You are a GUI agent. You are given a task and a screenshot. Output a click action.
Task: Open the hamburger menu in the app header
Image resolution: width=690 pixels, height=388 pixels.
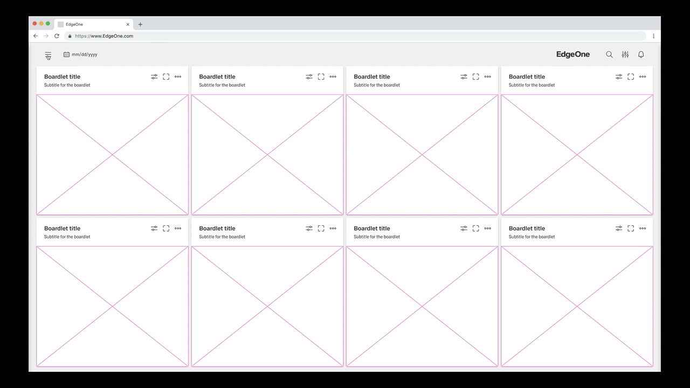(x=48, y=54)
